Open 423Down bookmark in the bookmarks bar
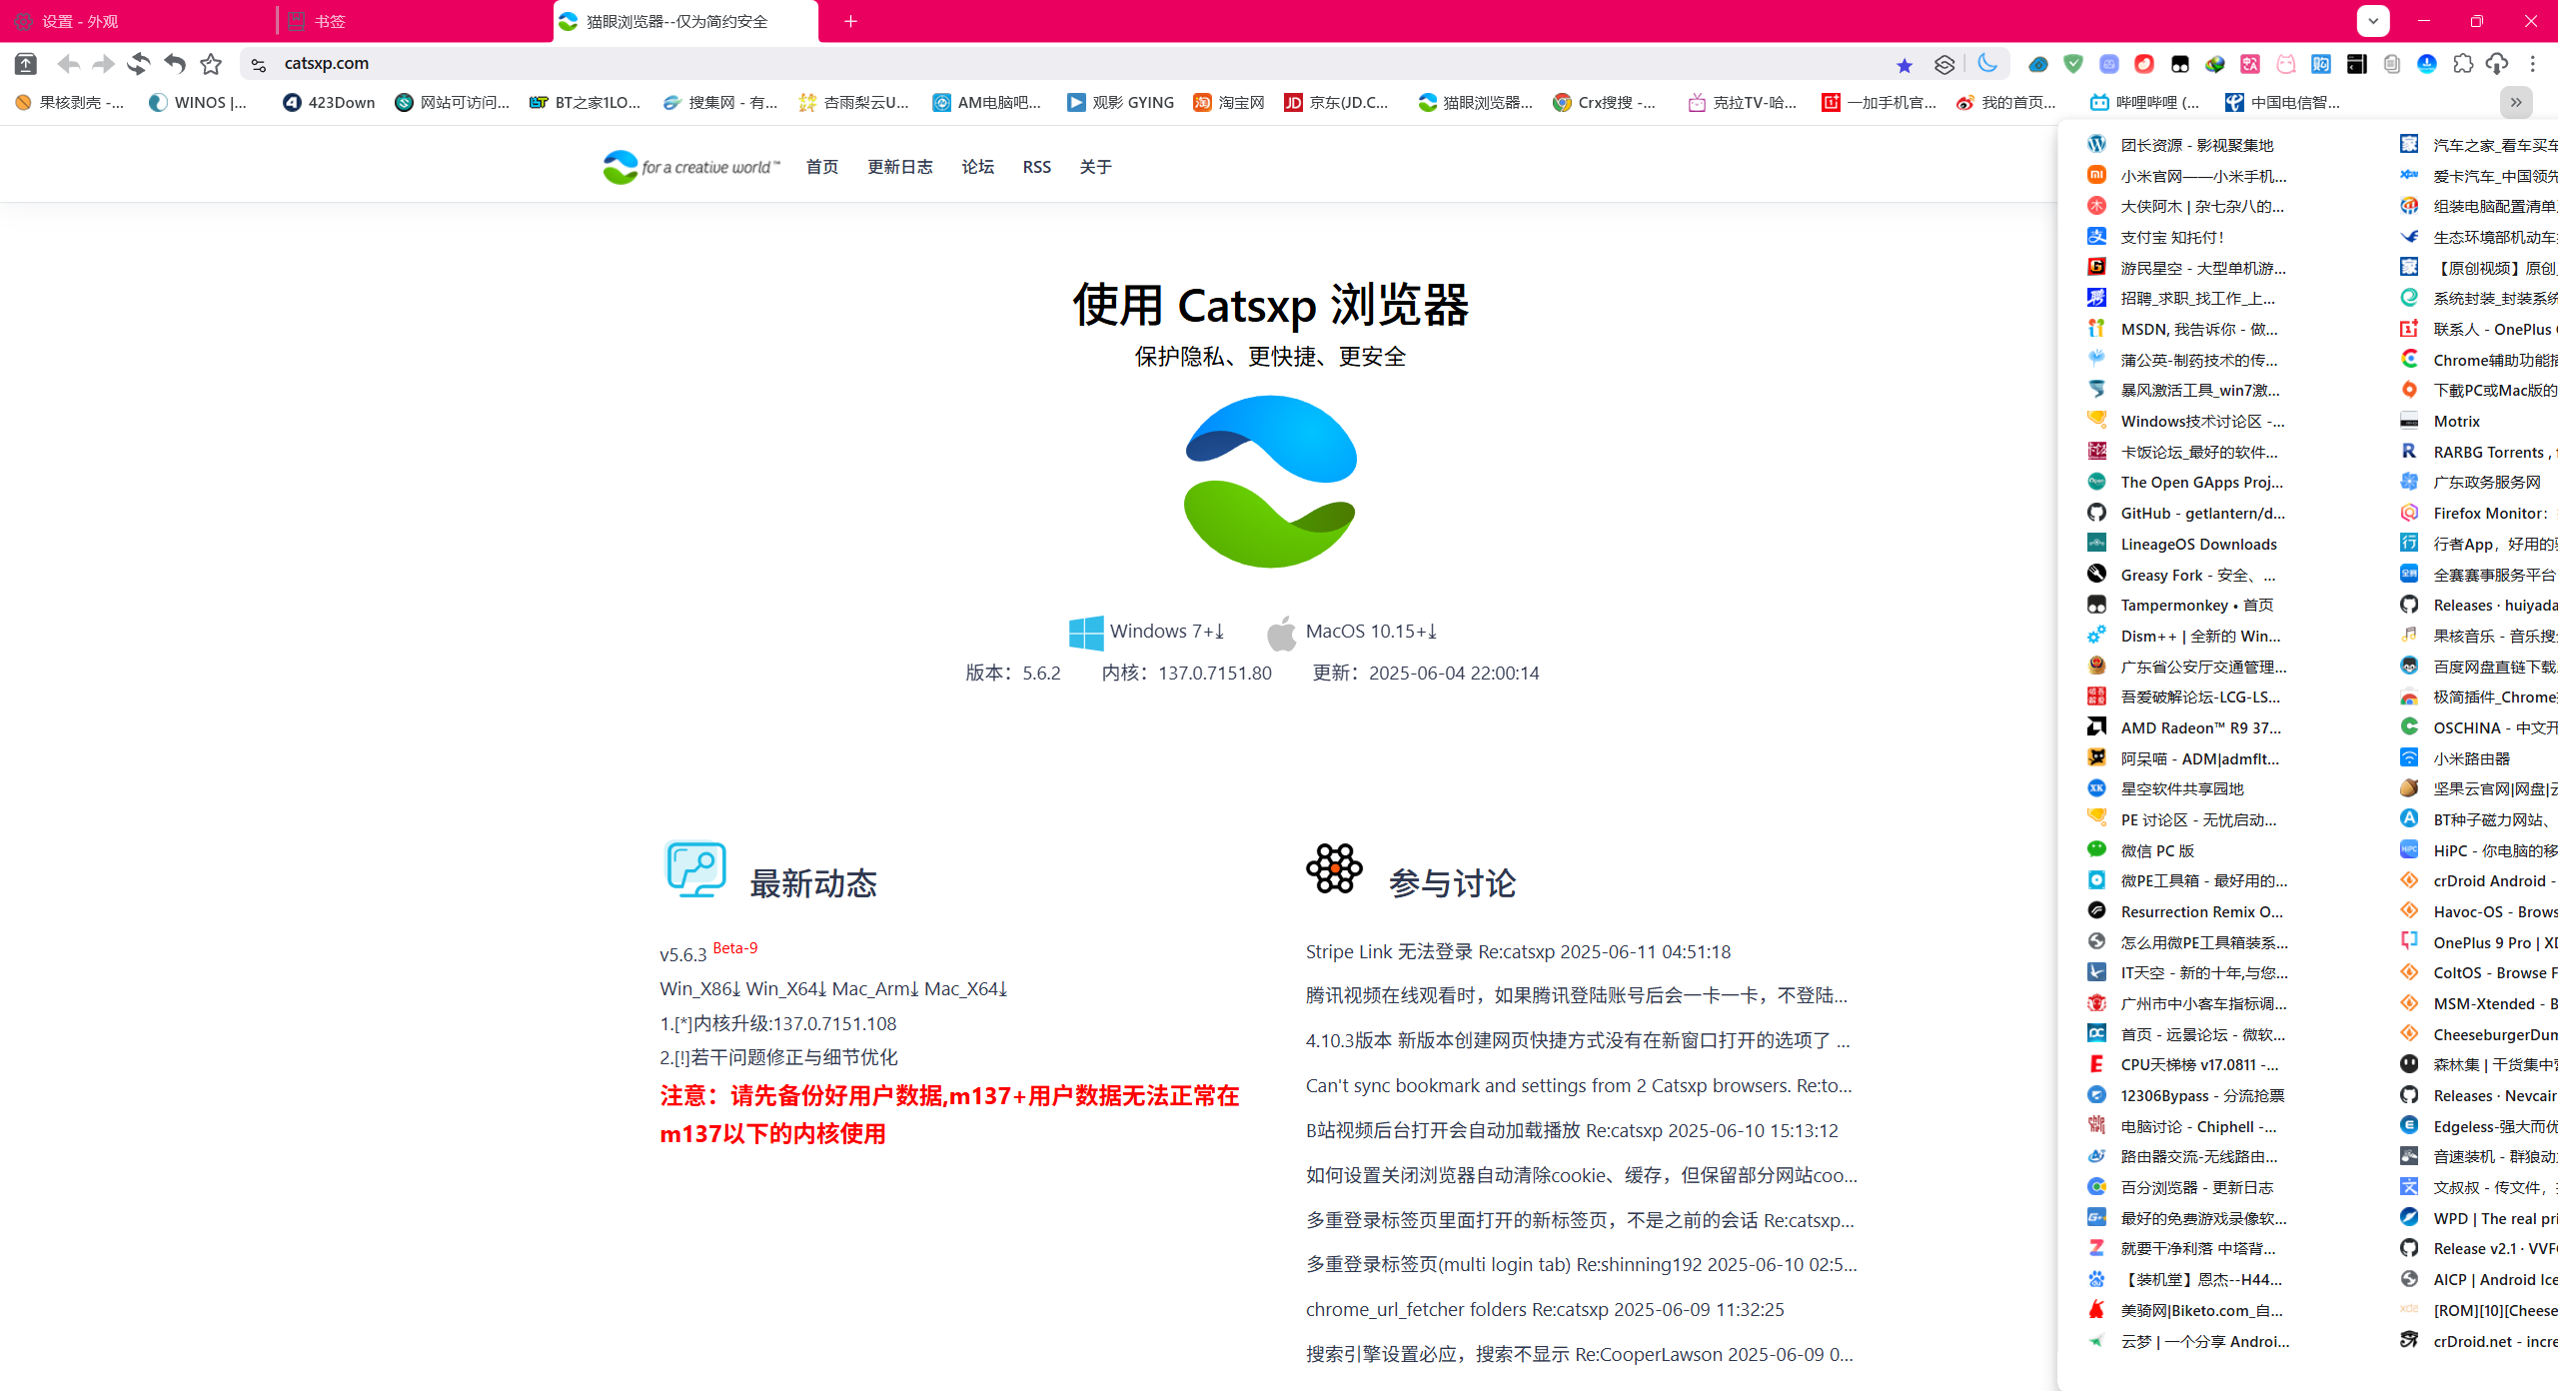The image size is (2558, 1391). click(329, 102)
